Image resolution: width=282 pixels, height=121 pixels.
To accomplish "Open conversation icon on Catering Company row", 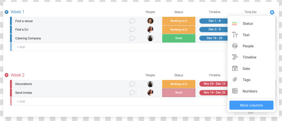I will click(x=132, y=38).
